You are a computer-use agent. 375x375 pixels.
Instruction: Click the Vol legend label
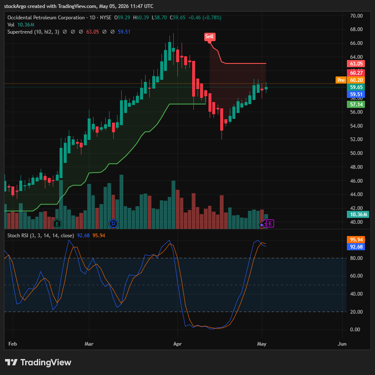(11, 25)
